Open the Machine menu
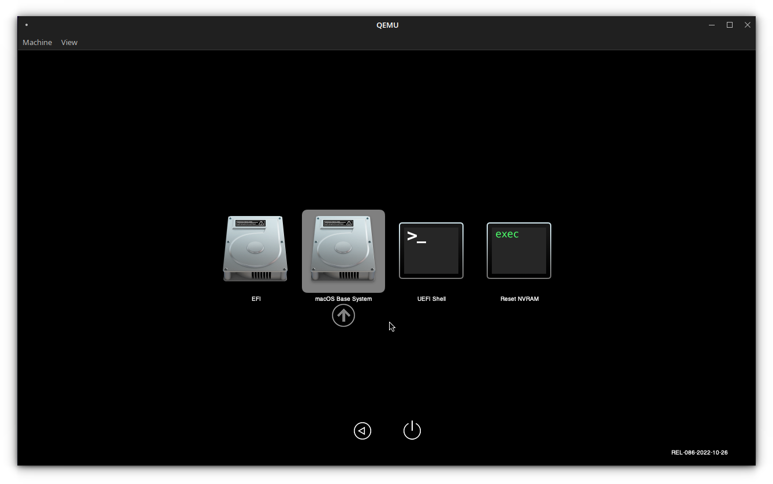 pos(37,42)
